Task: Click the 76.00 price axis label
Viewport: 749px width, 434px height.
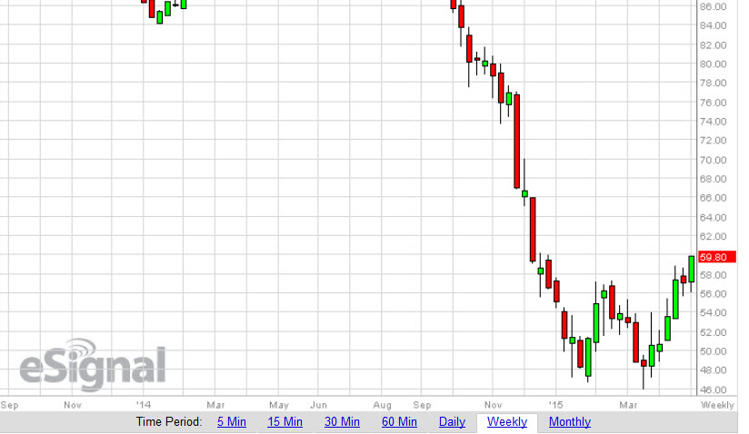Action: click(713, 103)
